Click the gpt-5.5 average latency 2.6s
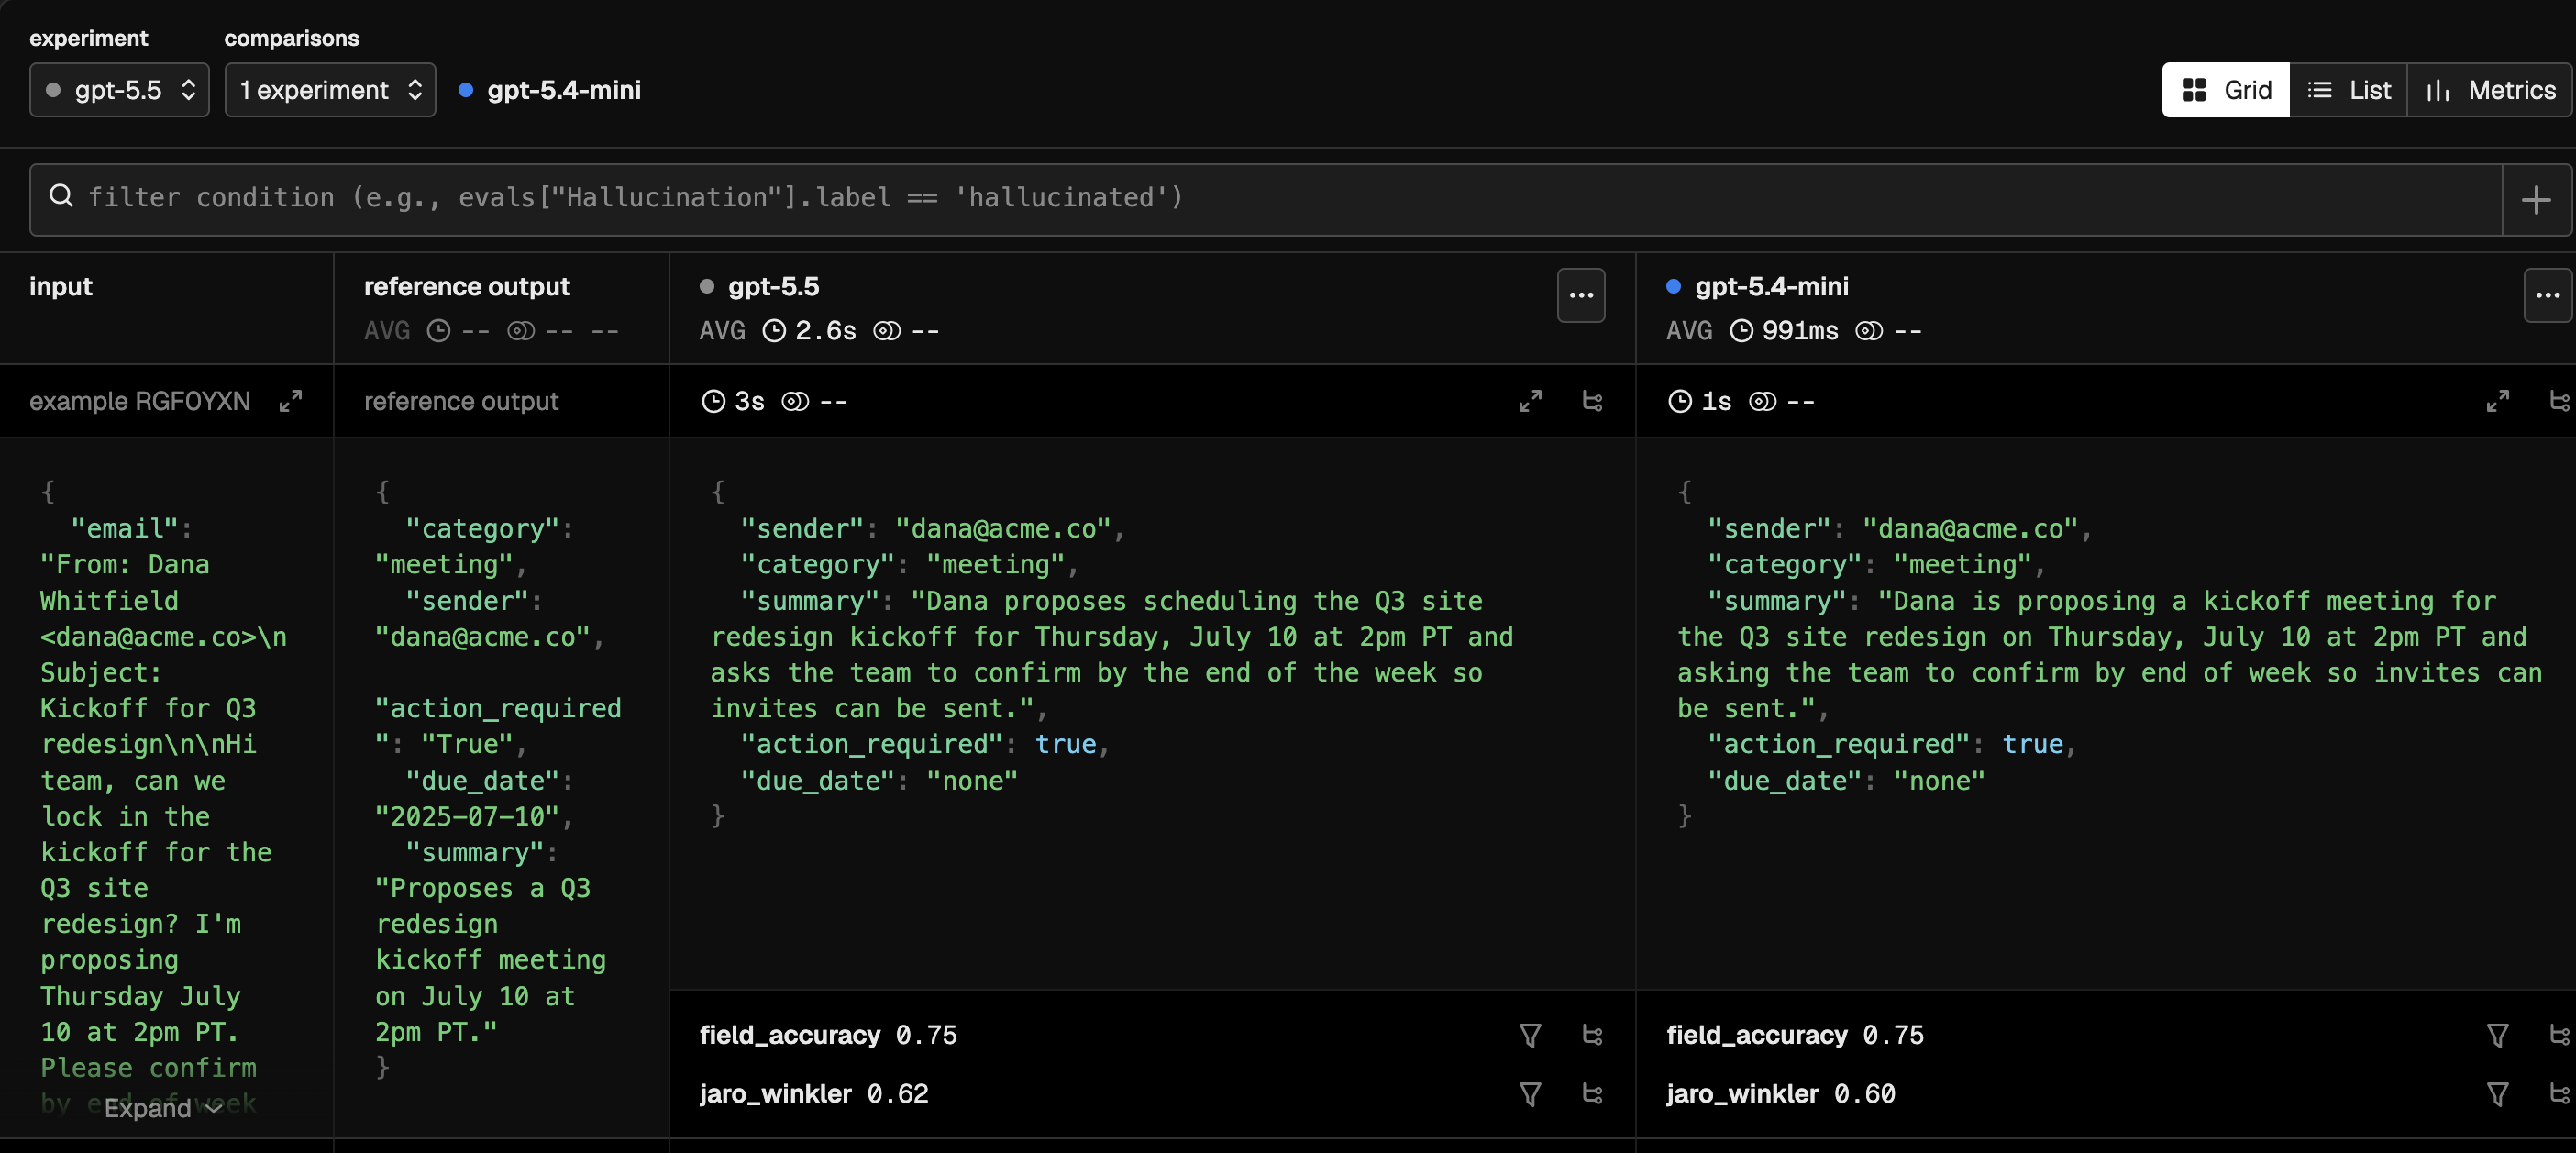 [x=809, y=331]
